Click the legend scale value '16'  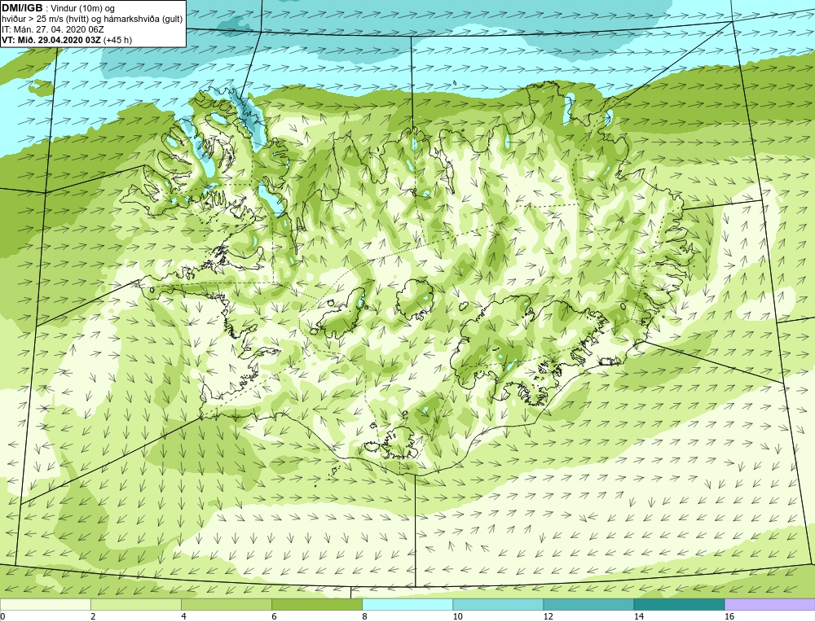pyautogui.click(x=729, y=616)
